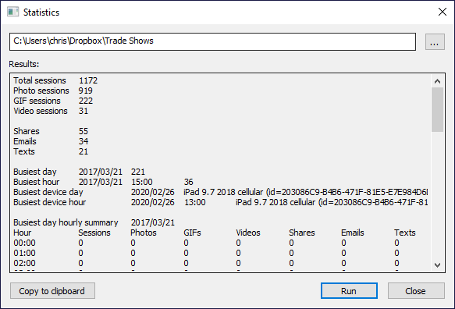455x309 pixels.
Task: Click the Video sessions line
Action: (x=51, y=111)
